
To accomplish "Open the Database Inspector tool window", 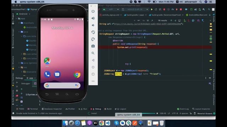I will (x=52, y=109).
